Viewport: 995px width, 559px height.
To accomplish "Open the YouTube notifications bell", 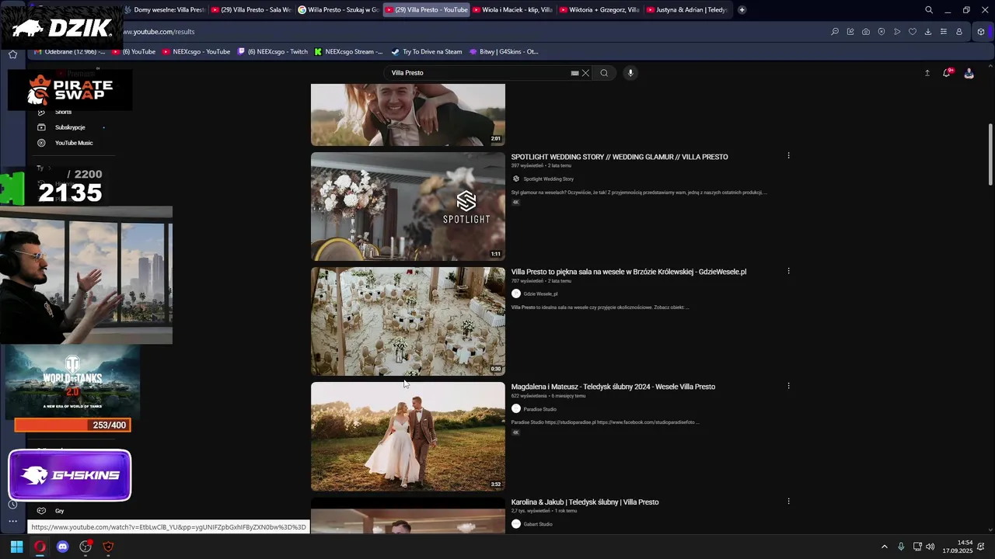I will point(947,73).
